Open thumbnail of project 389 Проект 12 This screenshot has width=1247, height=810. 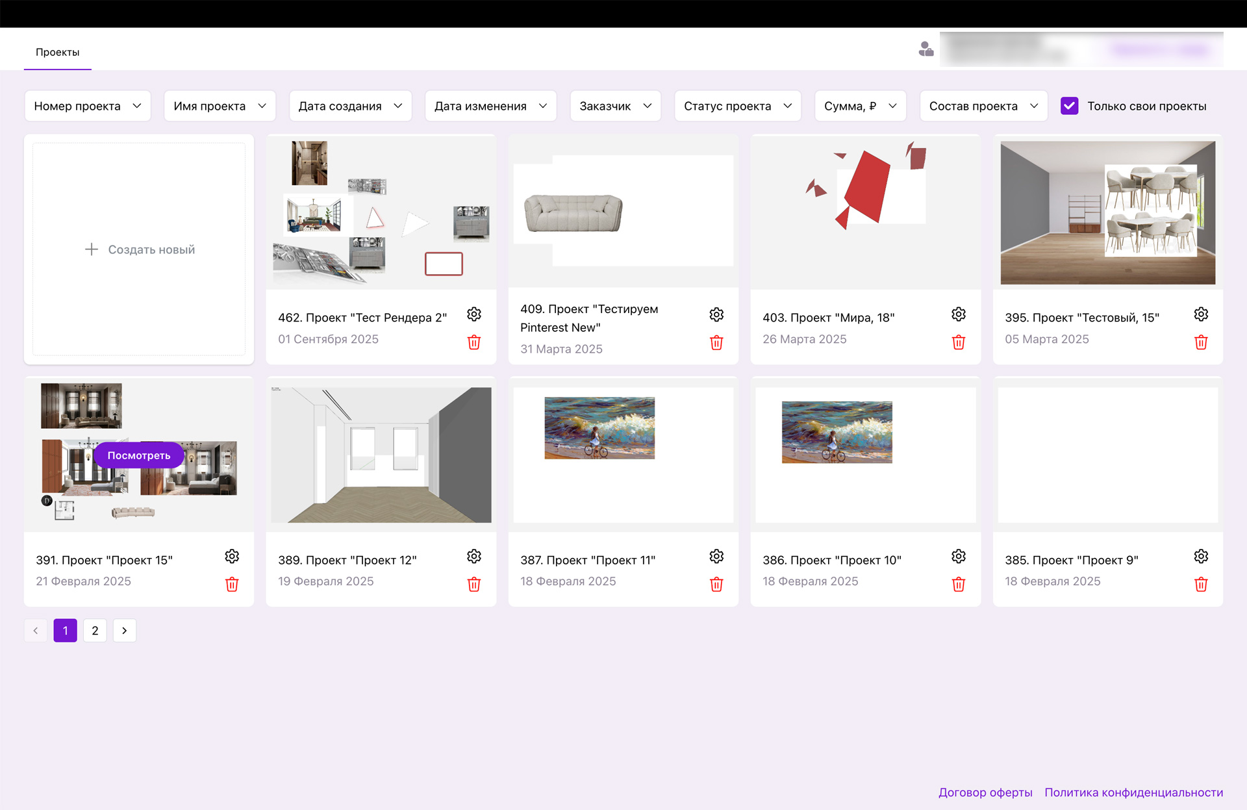pyautogui.click(x=381, y=455)
